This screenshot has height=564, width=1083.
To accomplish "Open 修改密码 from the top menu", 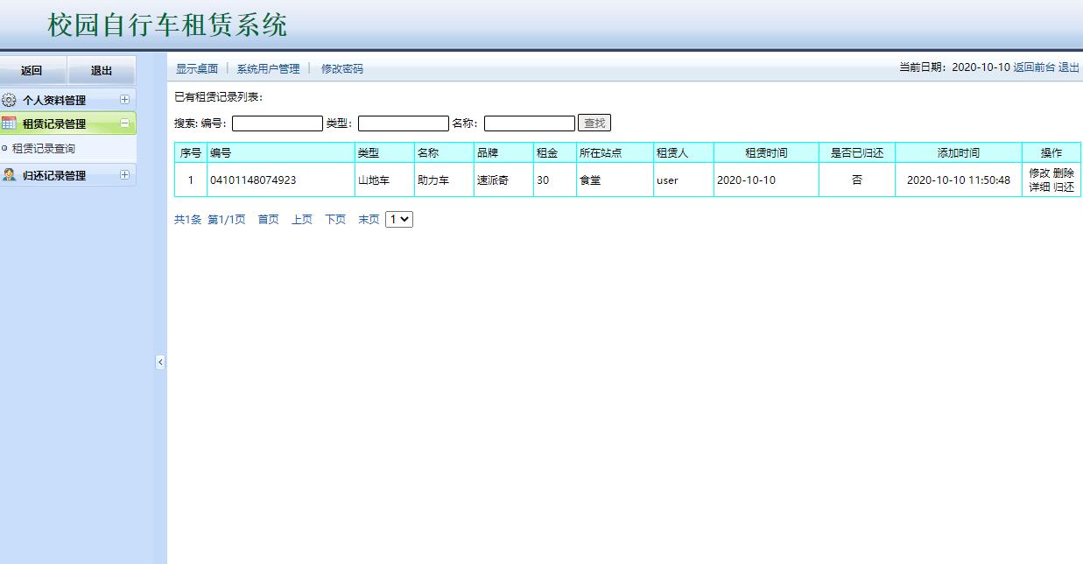I will point(344,68).
